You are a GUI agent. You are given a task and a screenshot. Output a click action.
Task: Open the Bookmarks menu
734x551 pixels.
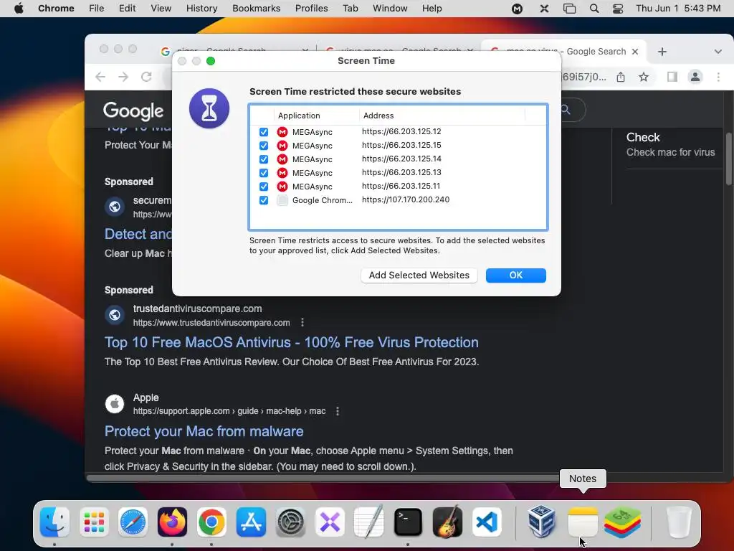coord(256,9)
